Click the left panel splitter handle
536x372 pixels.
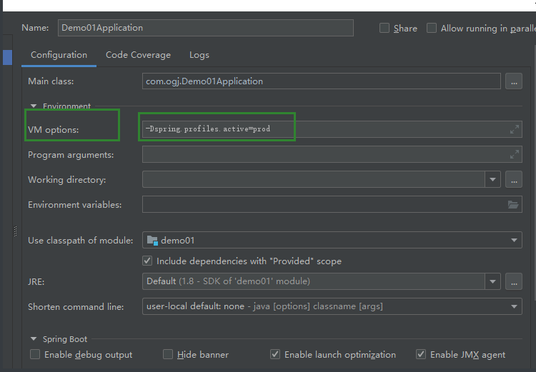[15, 231]
